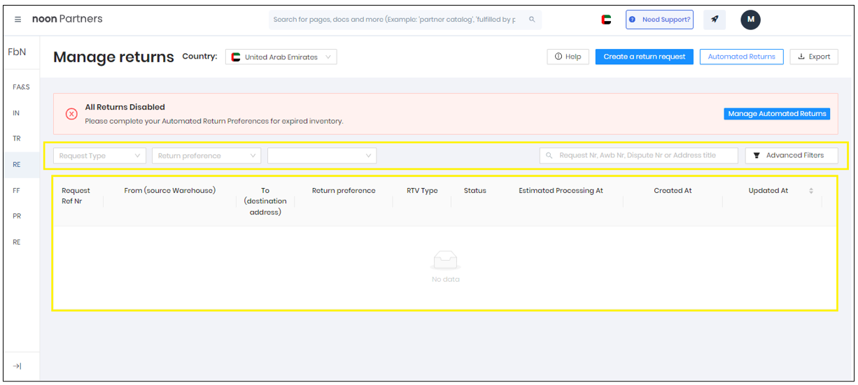The width and height of the screenshot is (858, 385).
Task: Sort by Updated At arrows
Action: (811, 191)
